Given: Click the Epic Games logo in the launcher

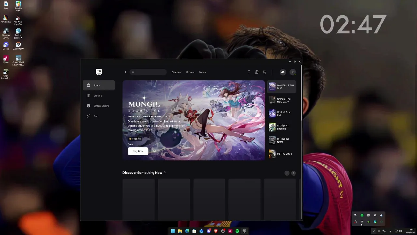Looking at the screenshot, I should pos(99,72).
